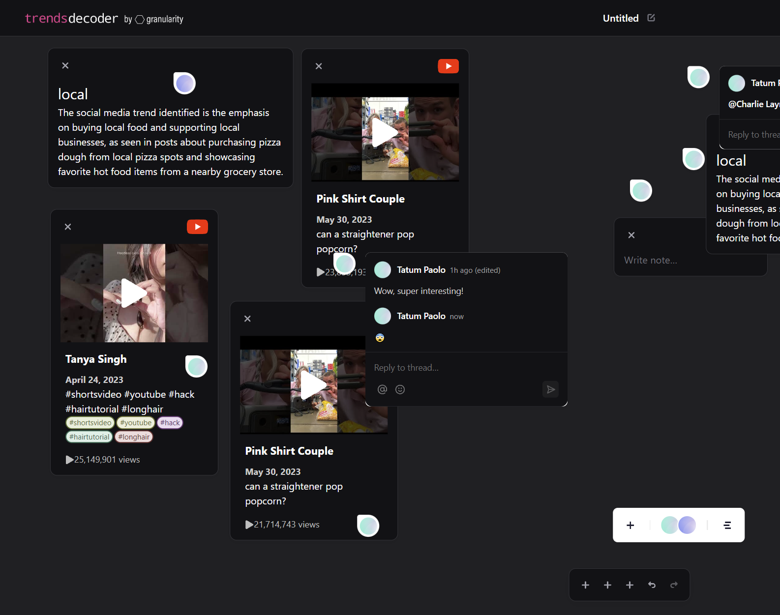Screen dimensions: 780x615
Task: Open the trendsdecoder logo home link
Action: pos(71,18)
